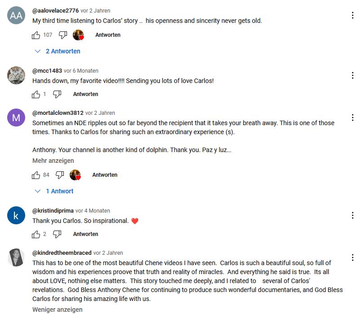The height and width of the screenshot is (314, 359).
Task: Open @kindredtheembraced's profile picture
Action: 16,257
